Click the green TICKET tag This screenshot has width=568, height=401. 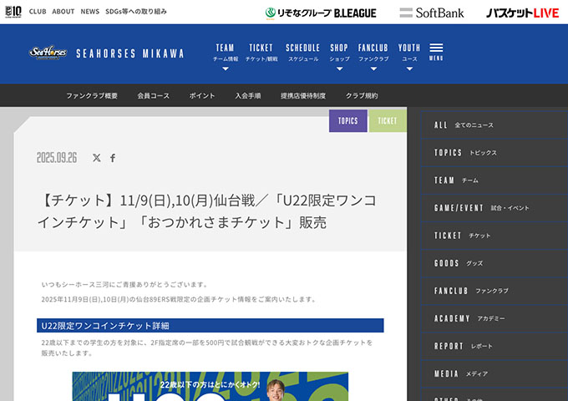[x=388, y=120]
